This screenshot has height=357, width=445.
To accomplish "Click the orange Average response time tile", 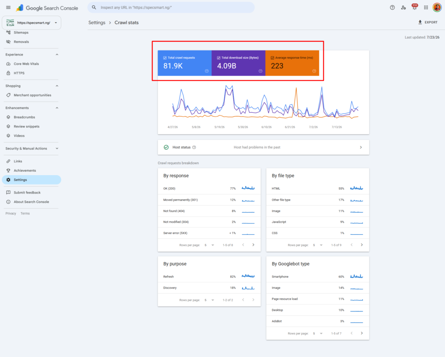I will click(x=292, y=63).
